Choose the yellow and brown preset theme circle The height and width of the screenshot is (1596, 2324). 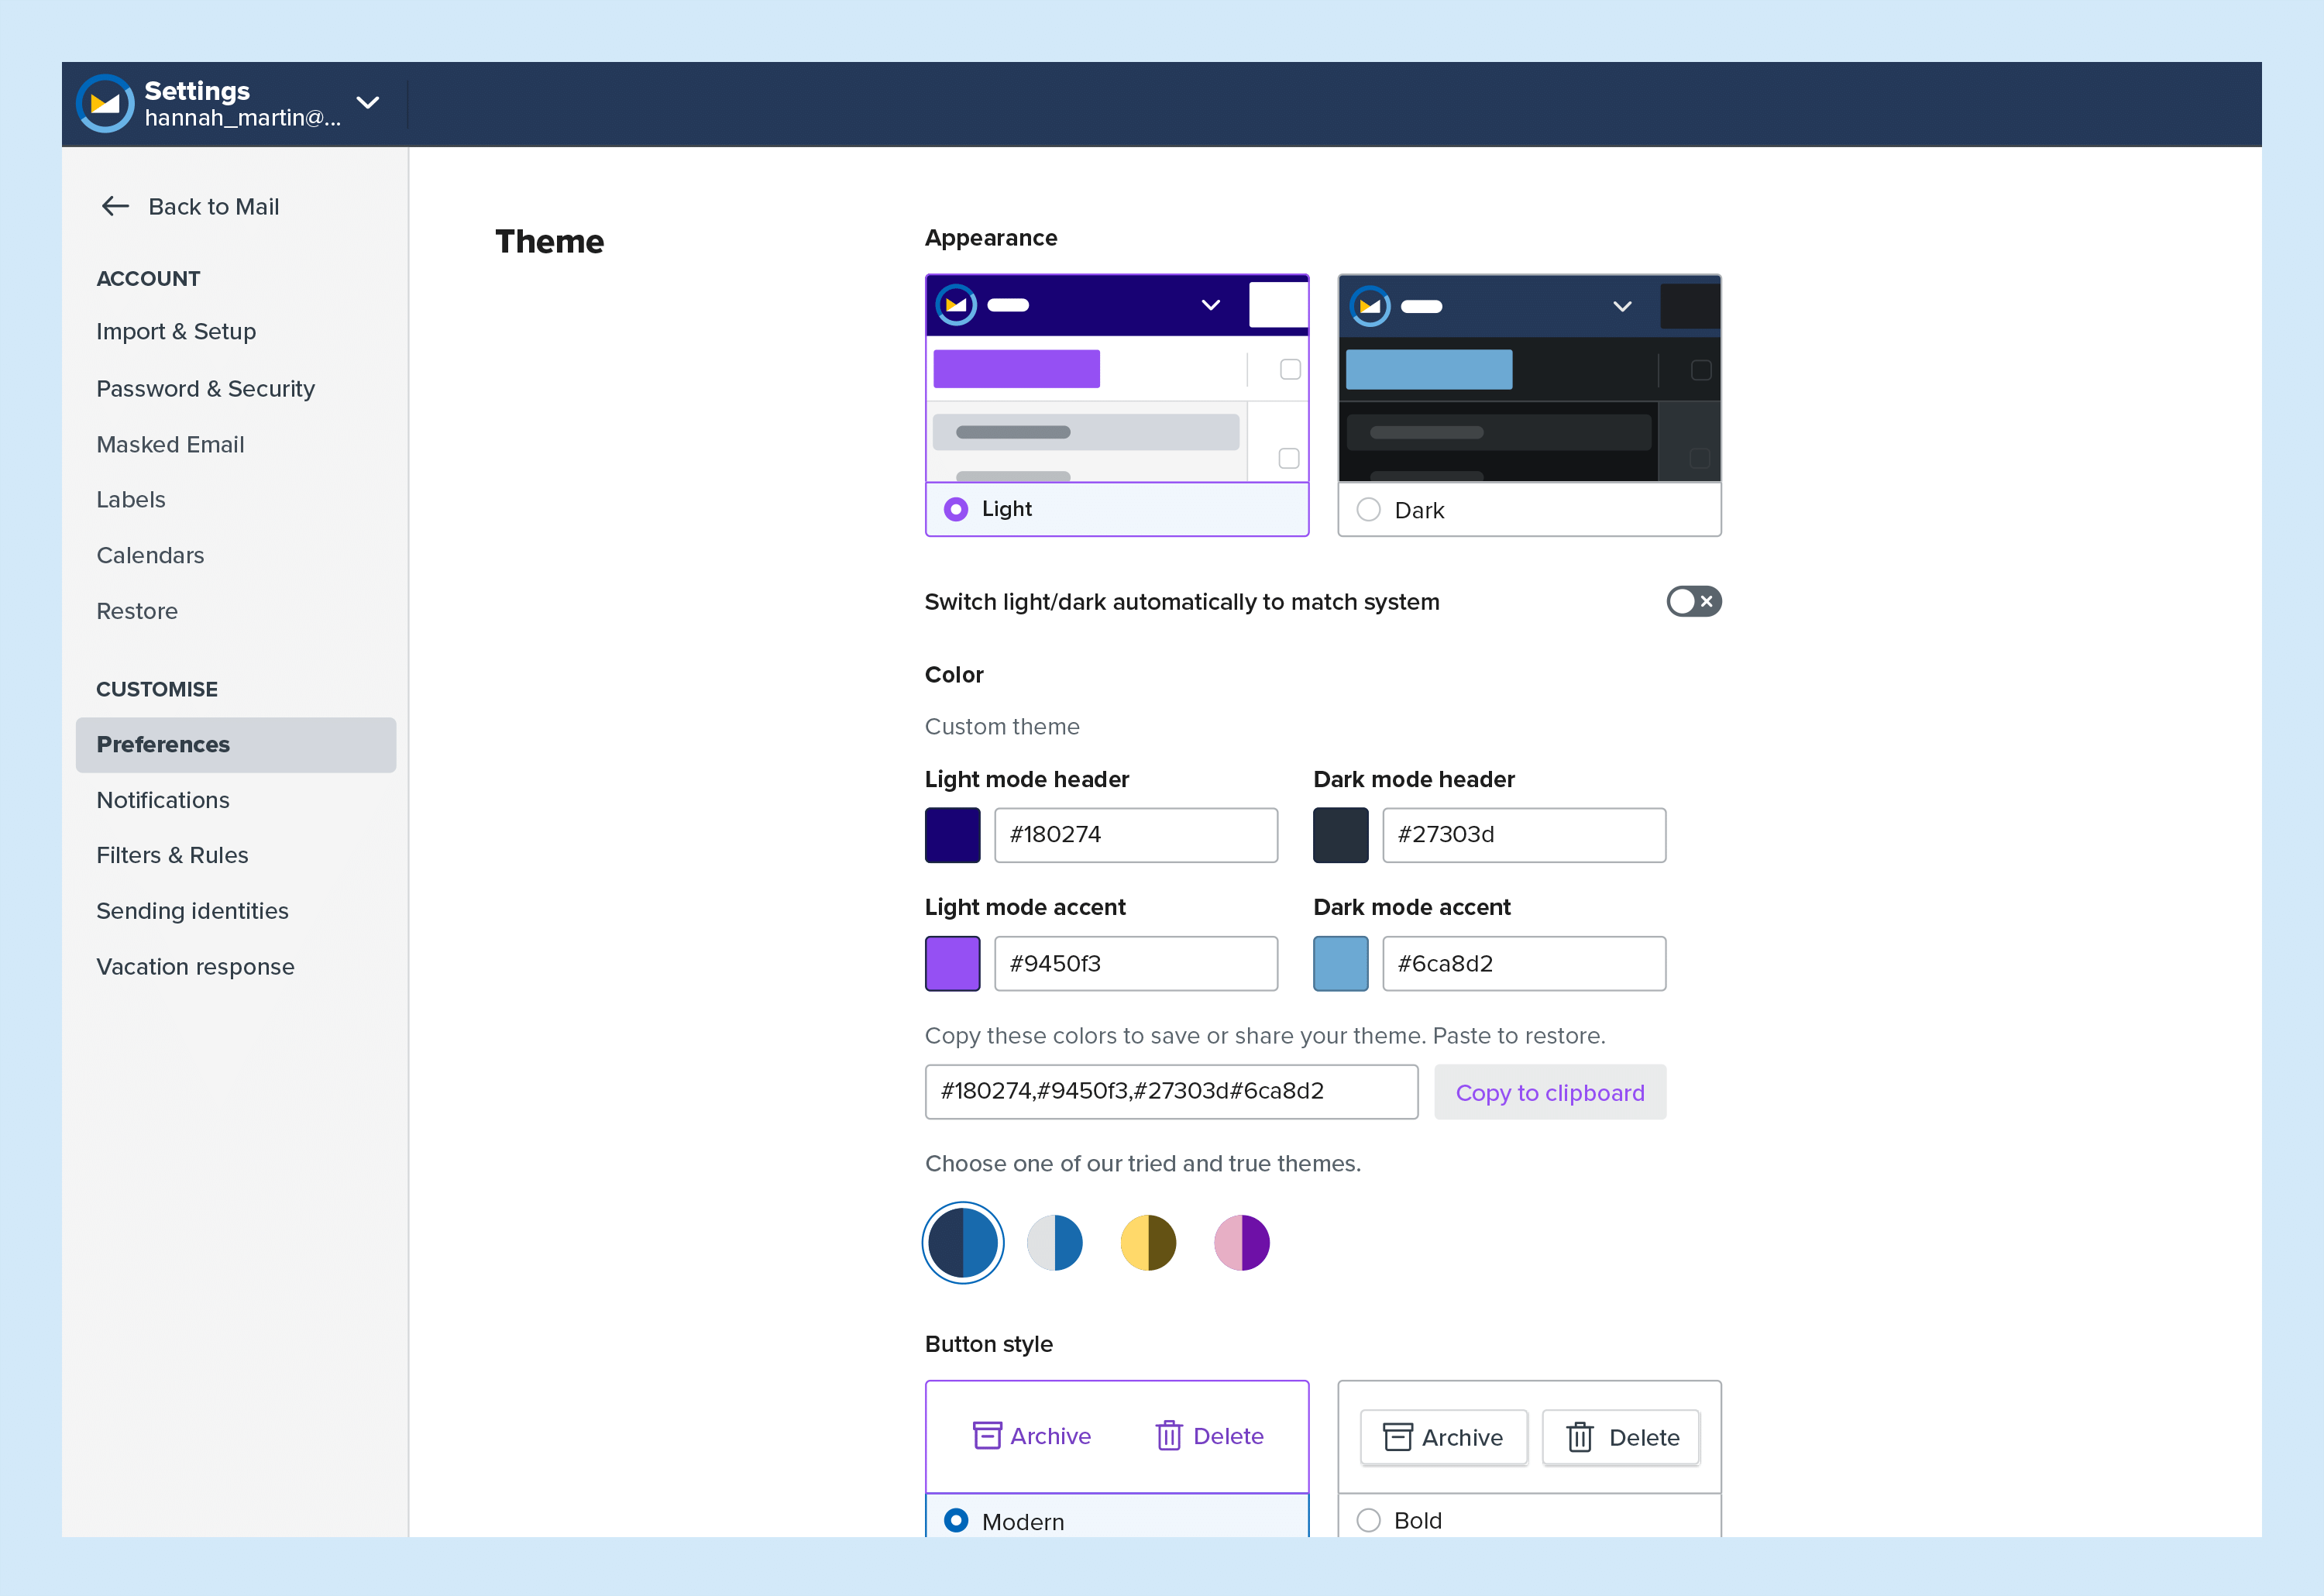coord(1148,1243)
